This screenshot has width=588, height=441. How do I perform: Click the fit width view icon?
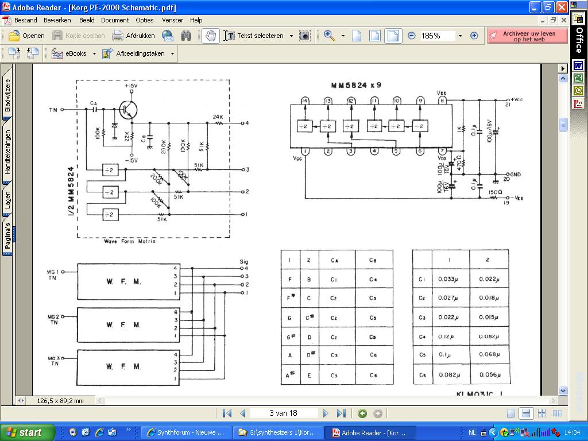[393, 36]
